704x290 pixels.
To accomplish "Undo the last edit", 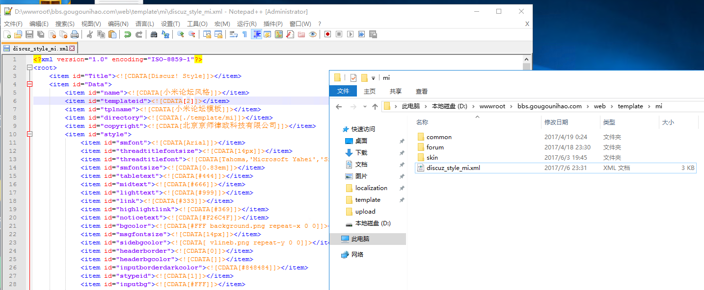I will coord(128,34).
